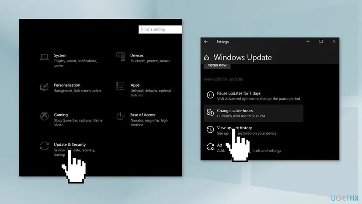This screenshot has width=362, height=204.
Task: Click the View update history icon
Action: tap(210, 130)
